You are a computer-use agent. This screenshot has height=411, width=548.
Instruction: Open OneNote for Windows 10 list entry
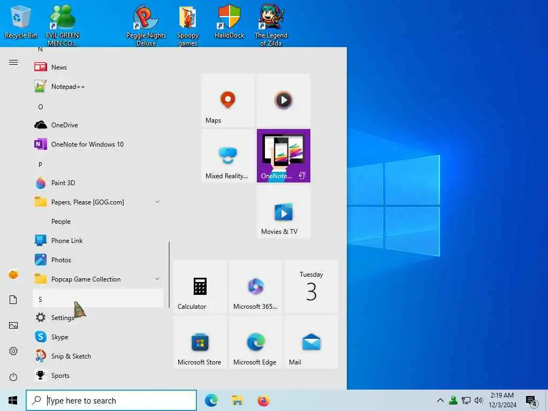98,144
